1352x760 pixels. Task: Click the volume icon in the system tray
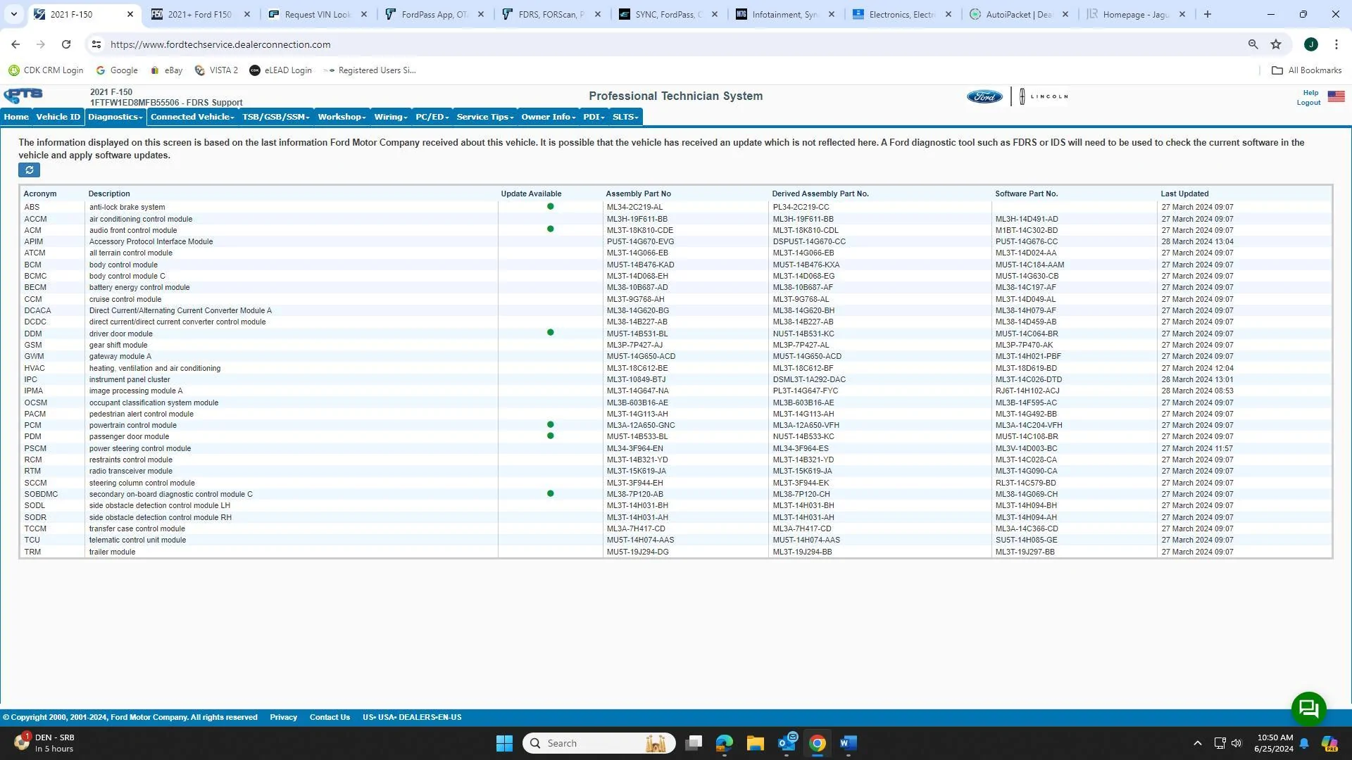(1237, 743)
